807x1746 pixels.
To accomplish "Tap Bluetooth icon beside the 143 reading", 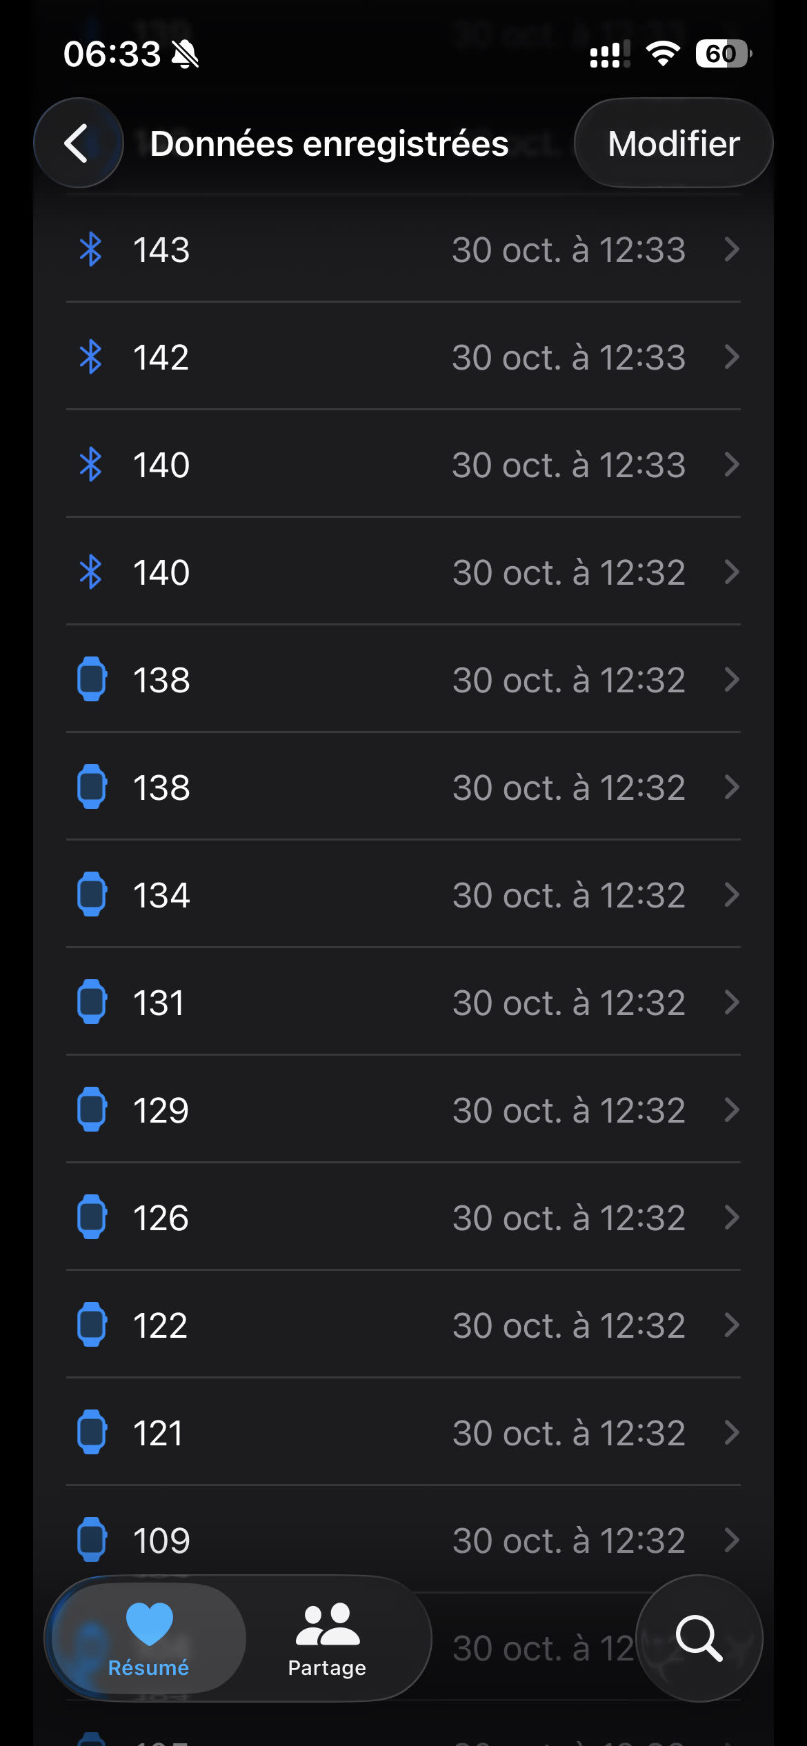I will [91, 250].
